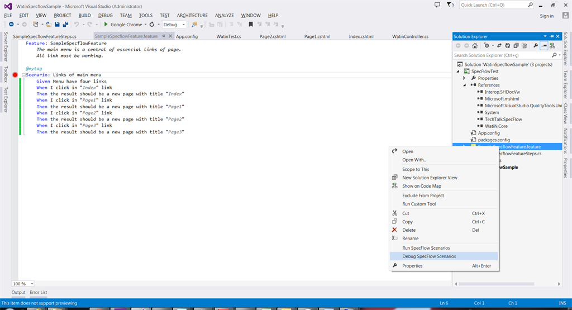Select Exclude From Project in the context menu
The height and width of the screenshot is (310, 572).
(x=444, y=195)
